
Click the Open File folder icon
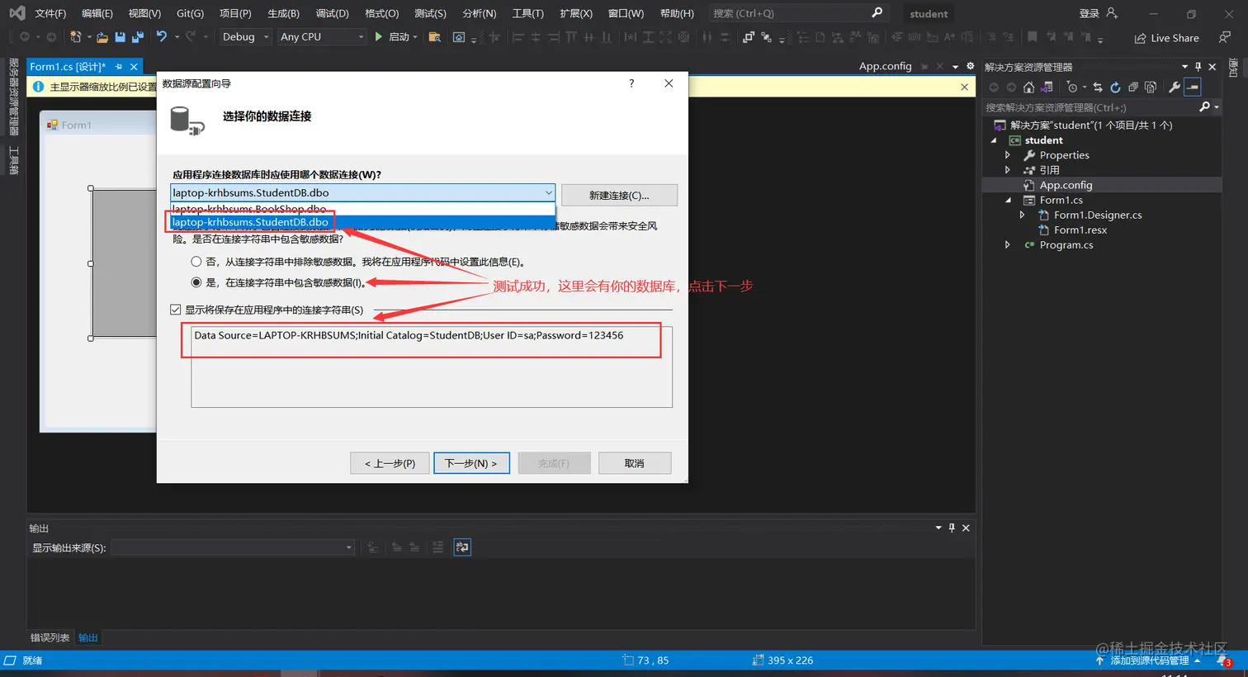102,37
